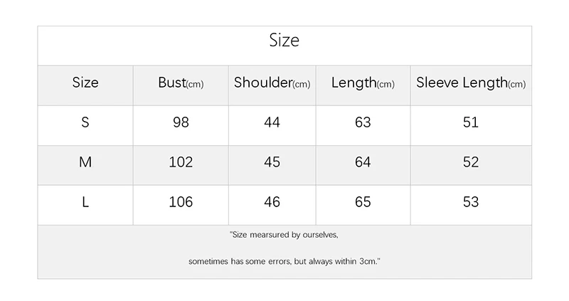Click the measurement error note text
Image resolution: width=569 pixels, height=301 pixels.
point(284,261)
